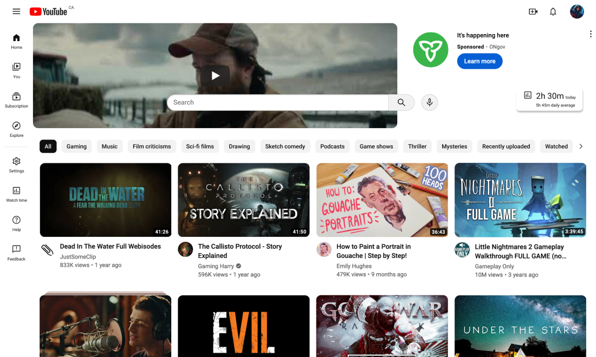Open the hamburger guide menu

[16, 11]
